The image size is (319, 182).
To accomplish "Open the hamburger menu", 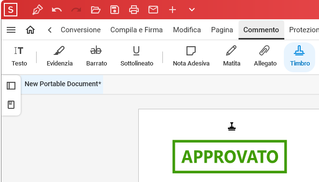I will pos(11,30).
